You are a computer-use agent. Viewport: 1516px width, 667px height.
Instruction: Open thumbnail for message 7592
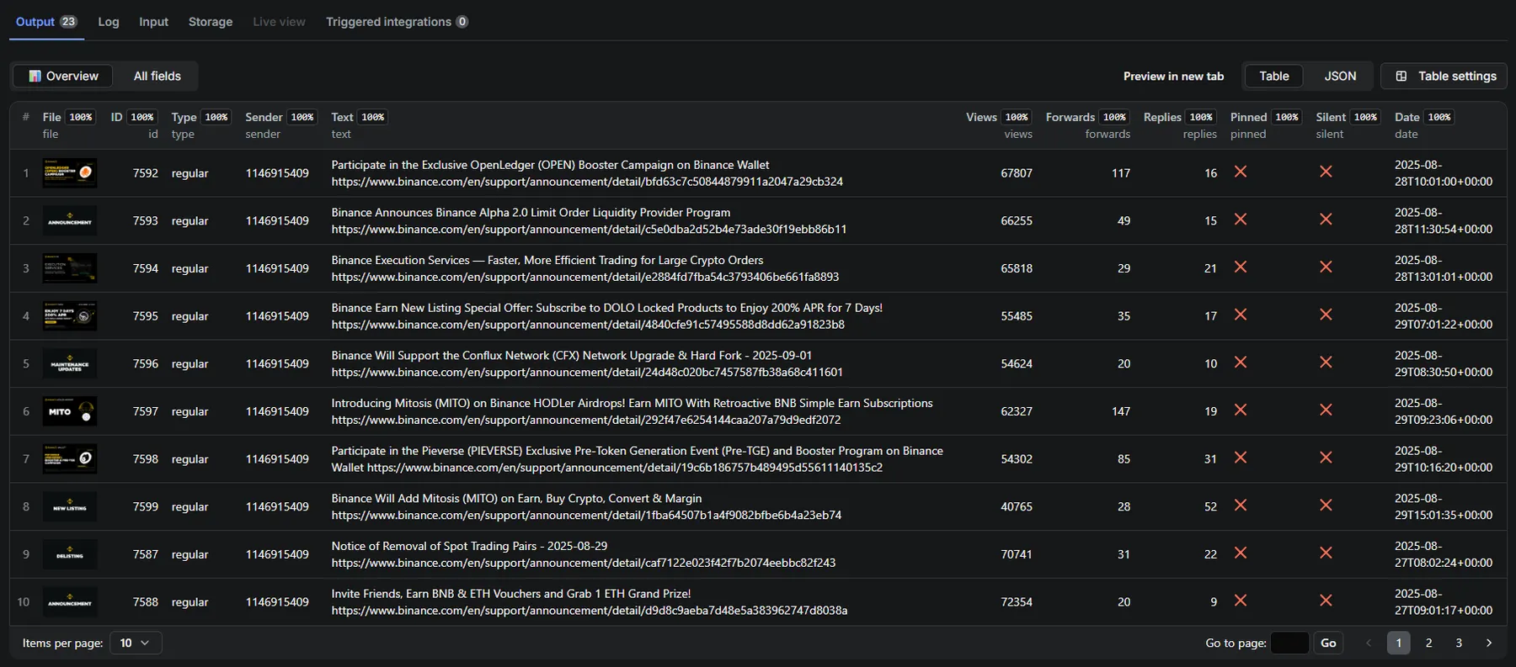pos(70,173)
